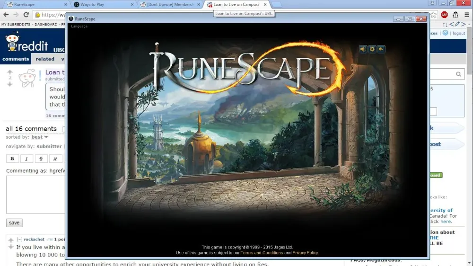Image resolution: width=473 pixels, height=266 pixels.
Task: Open MY SUBREDDITS dropdown
Action: (16, 24)
